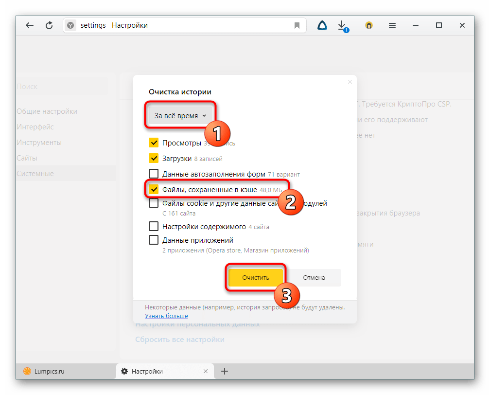Enable Данные автозаполнения форм checkbox
This screenshot has width=490, height=395.
[x=154, y=174]
